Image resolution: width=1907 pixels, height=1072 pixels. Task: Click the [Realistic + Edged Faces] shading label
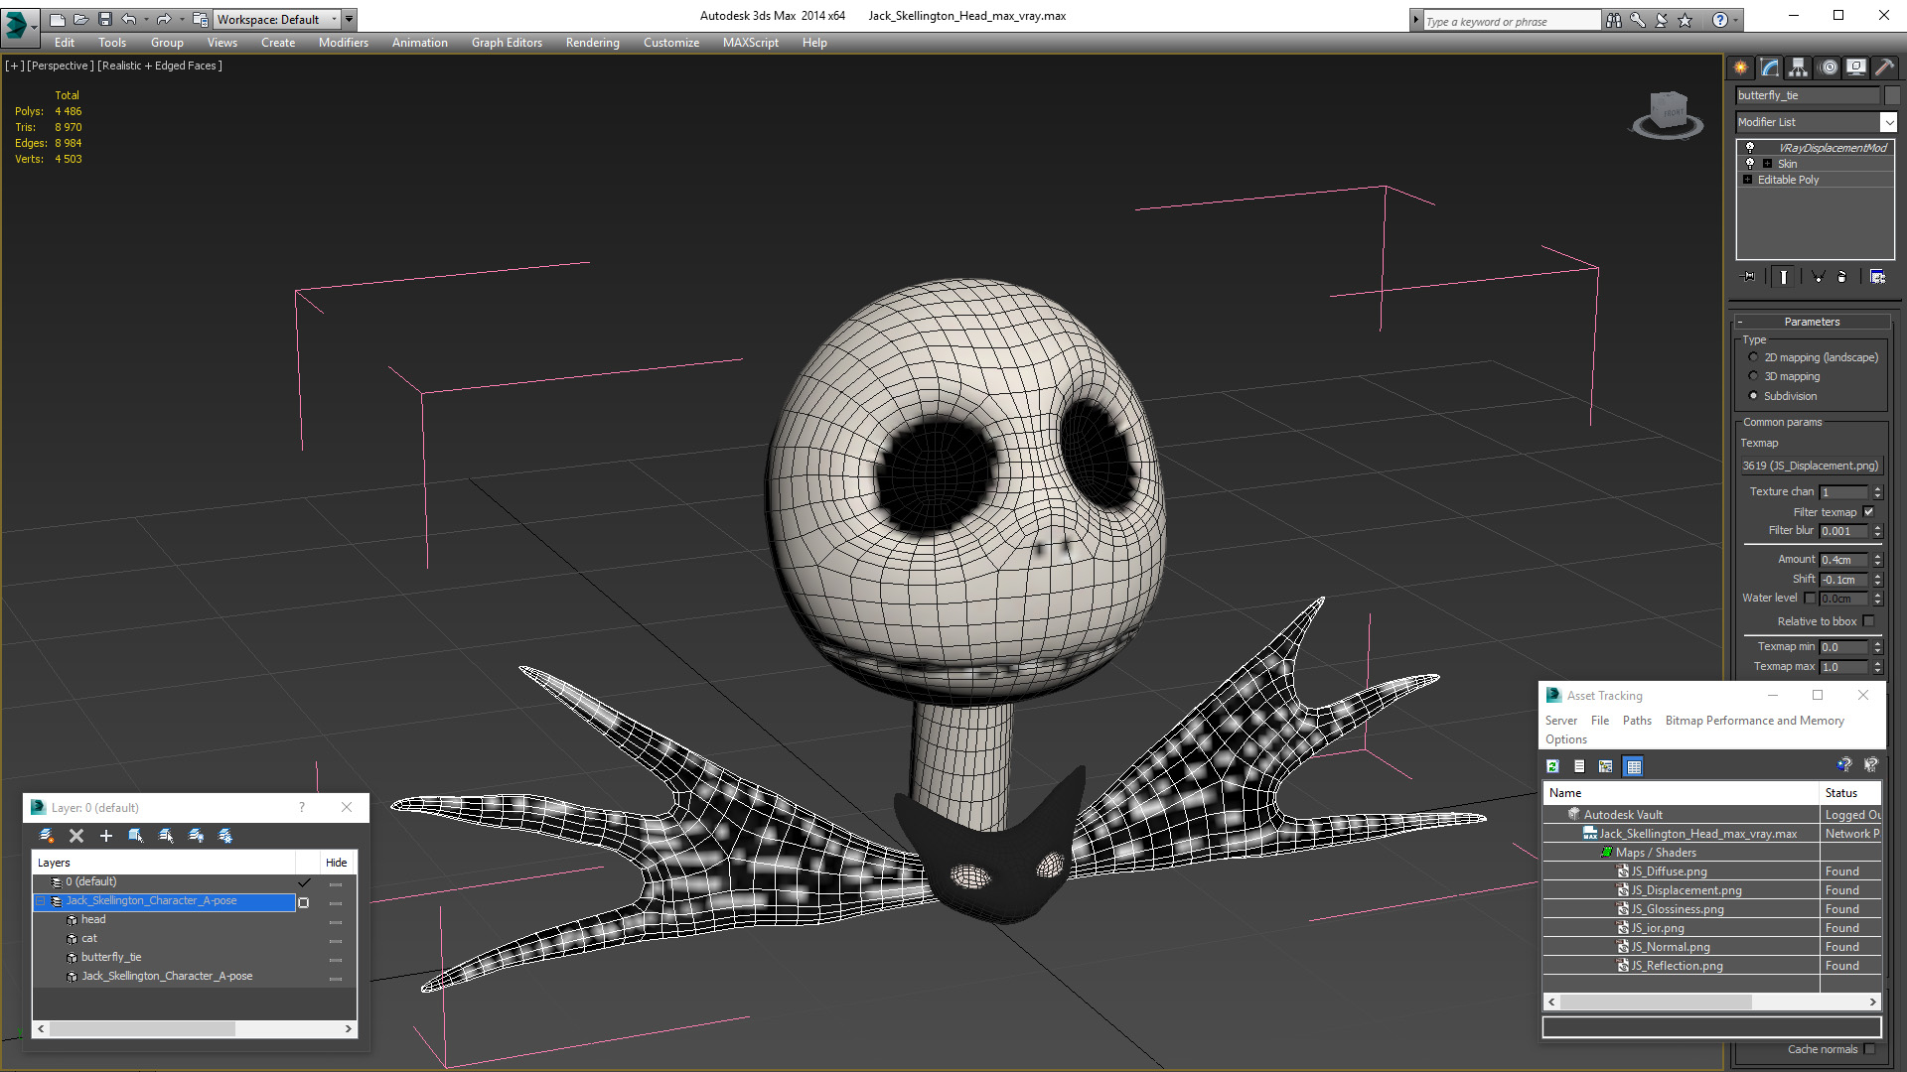160,66
